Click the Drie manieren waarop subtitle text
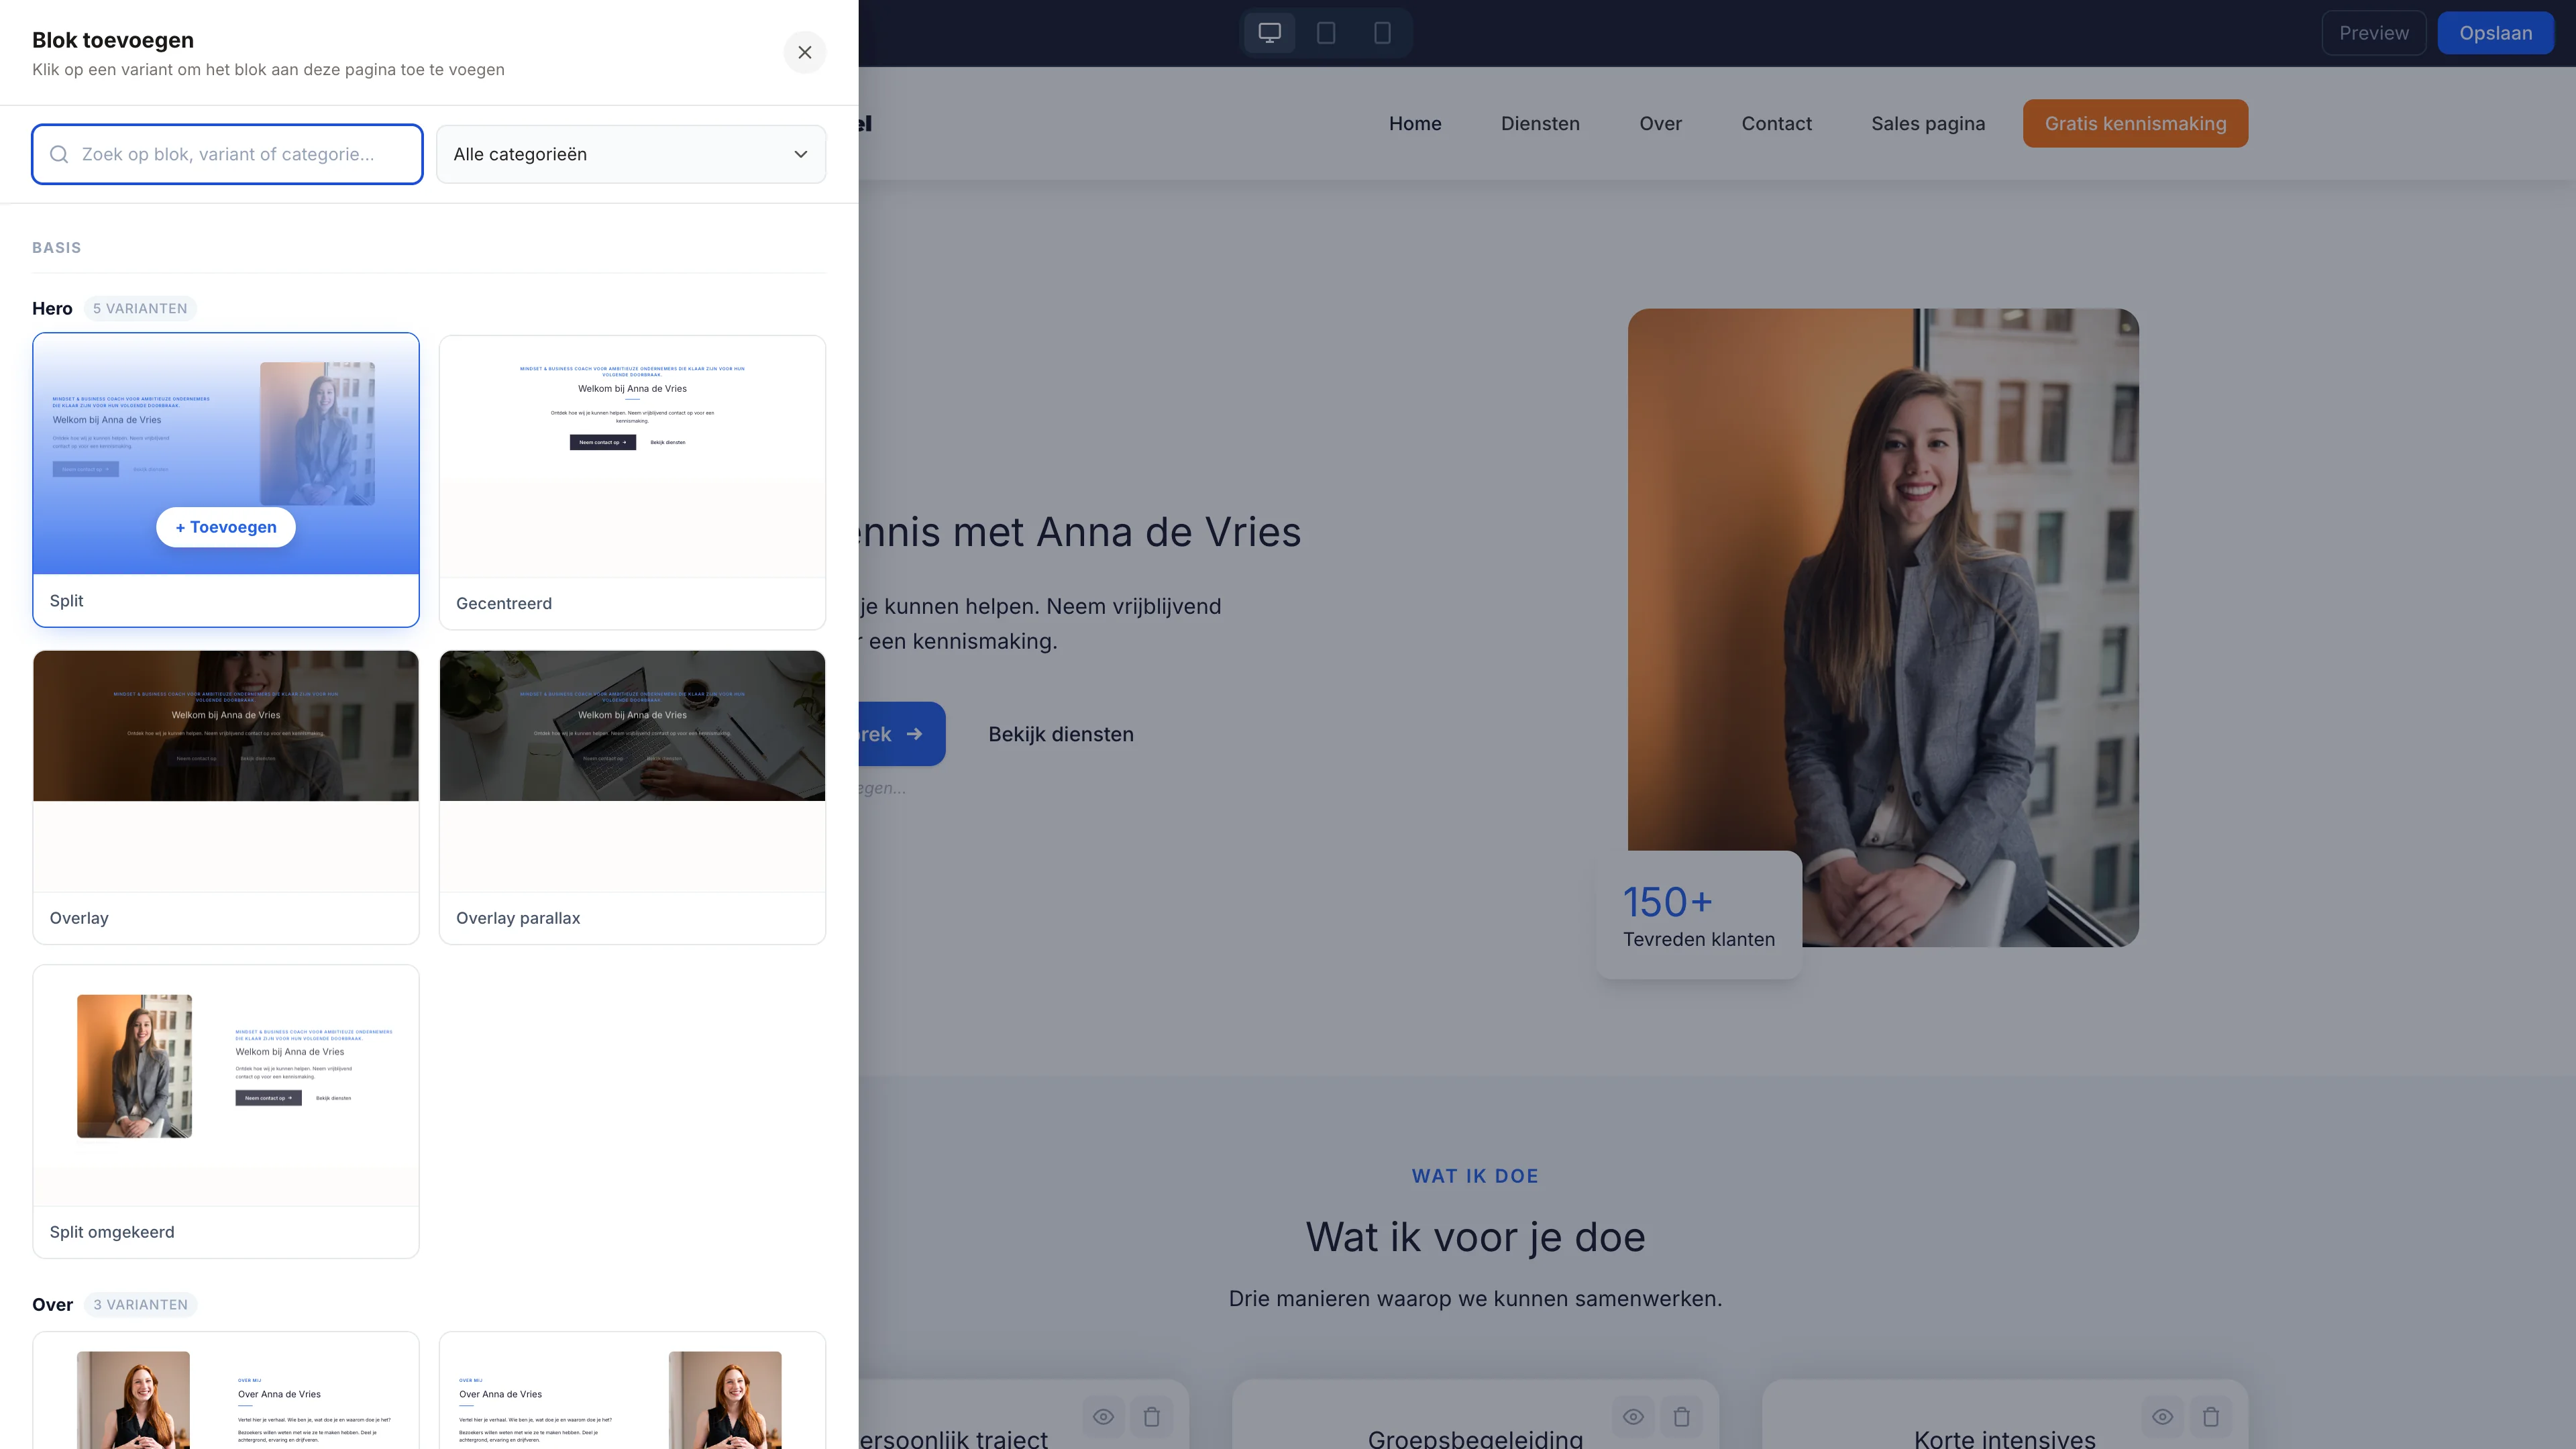Screen dimensions: 2576x1449 point(1475,1298)
